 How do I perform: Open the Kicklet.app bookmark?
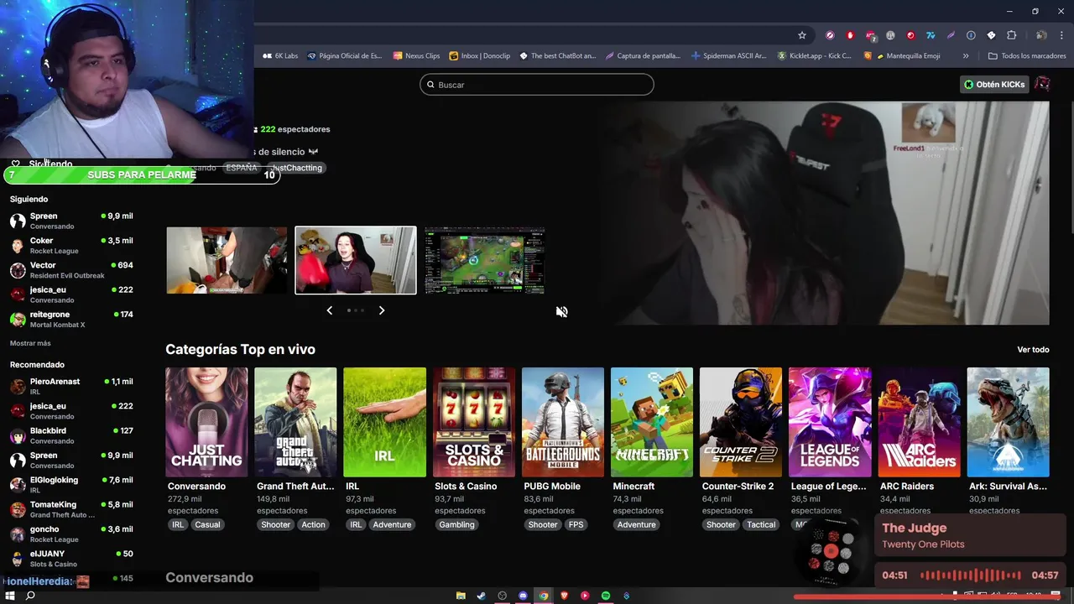coord(814,56)
